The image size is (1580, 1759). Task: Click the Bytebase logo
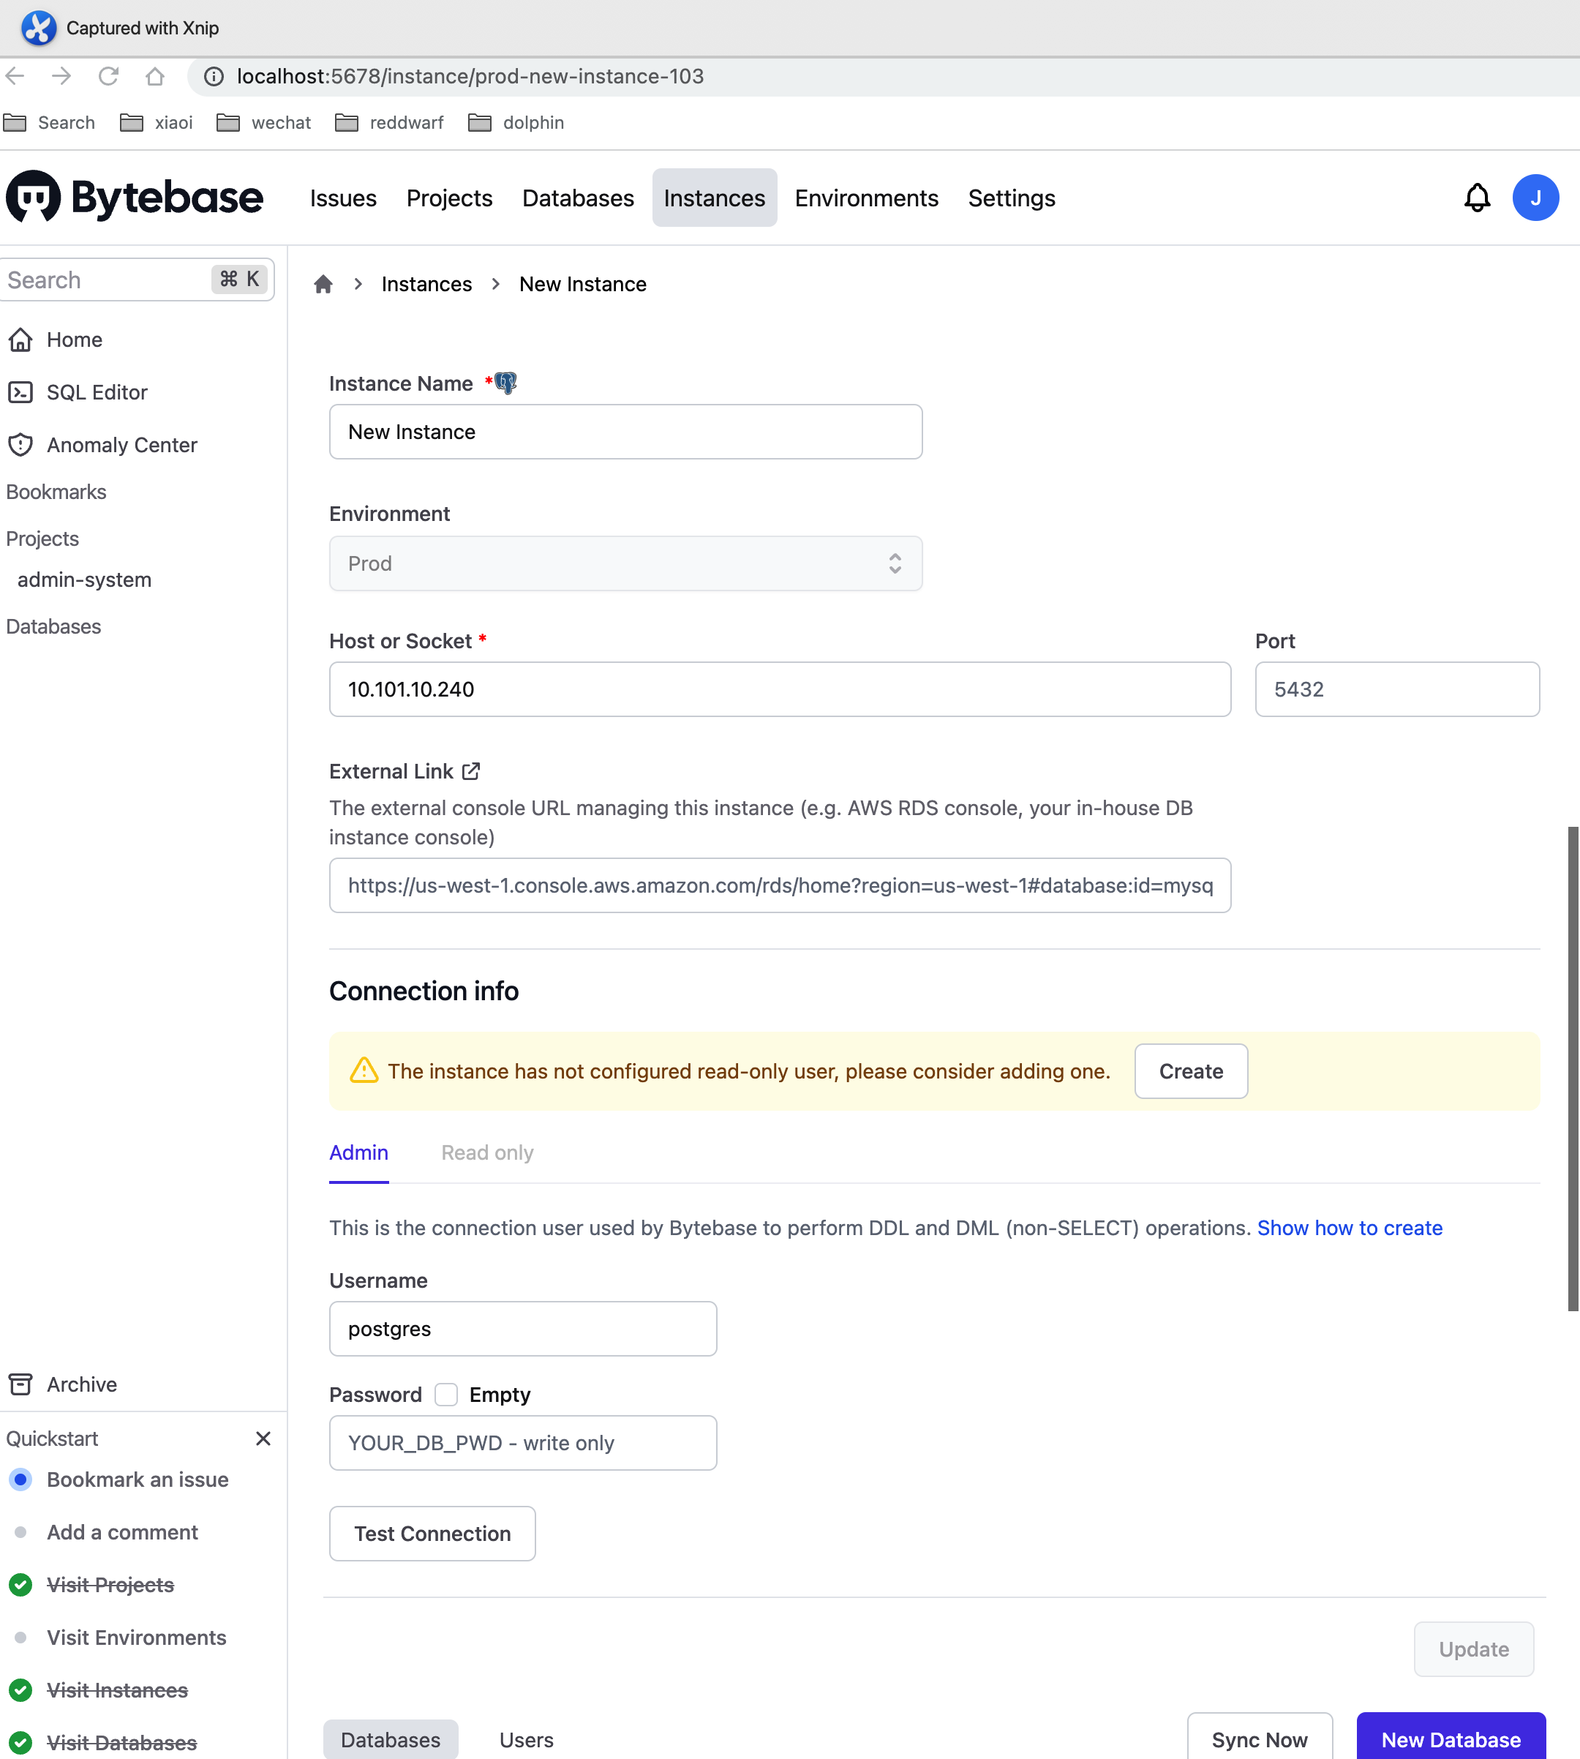[x=135, y=197]
